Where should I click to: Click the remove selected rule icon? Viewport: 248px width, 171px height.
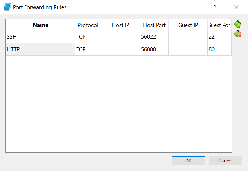pyautogui.click(x=238, y=34)
